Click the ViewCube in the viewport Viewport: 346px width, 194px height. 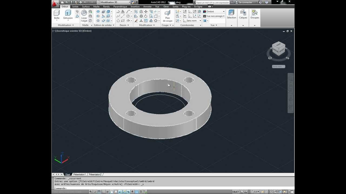pyautogui.click(x=278, y=49)
